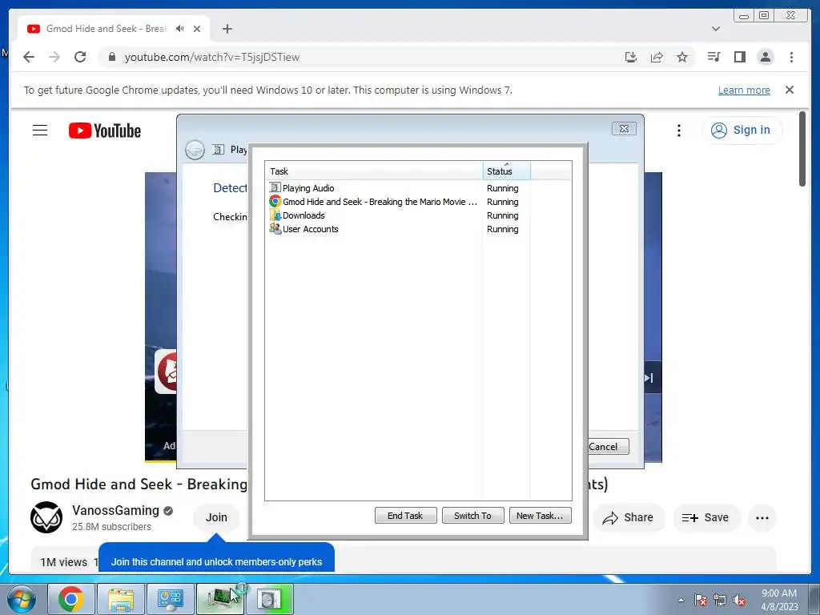Show hidden tray icons arrow
The image size is (820, 615).
[x=681, y=600]
